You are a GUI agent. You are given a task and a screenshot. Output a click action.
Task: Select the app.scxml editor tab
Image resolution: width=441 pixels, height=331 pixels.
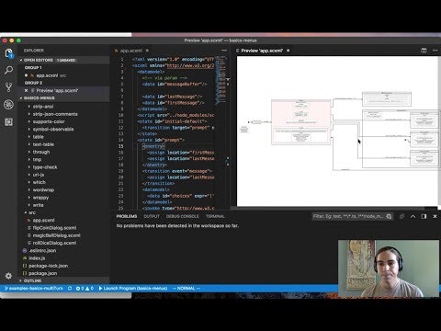131,51
